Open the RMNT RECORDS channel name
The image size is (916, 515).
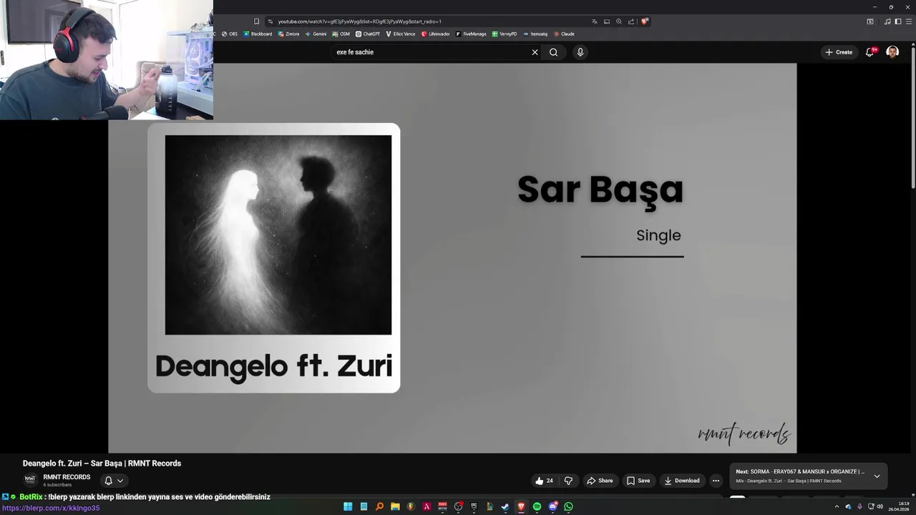pyautogui.click(x=67, y=477)
